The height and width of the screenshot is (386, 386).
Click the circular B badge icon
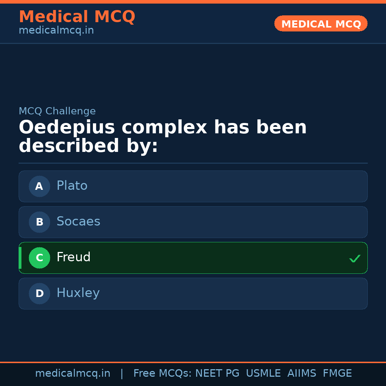coord(39,222)
